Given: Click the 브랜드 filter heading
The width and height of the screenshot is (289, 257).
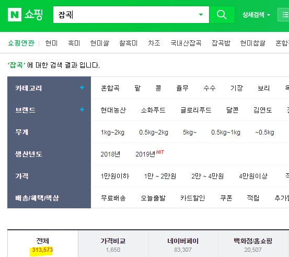Looking at the screenshot, I should coord(25,110).
